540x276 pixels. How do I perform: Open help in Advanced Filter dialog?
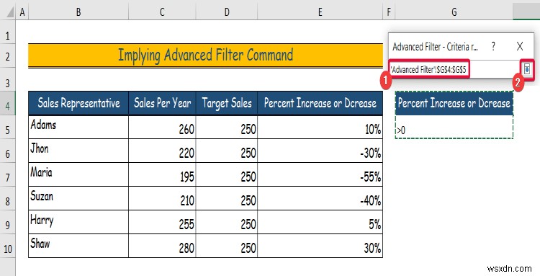(x=493, y=47)
